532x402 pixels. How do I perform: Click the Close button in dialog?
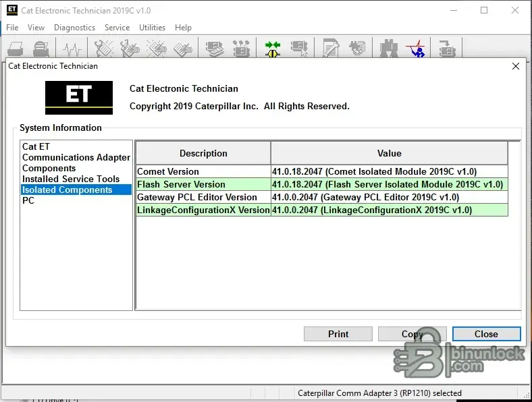(486, 334)
